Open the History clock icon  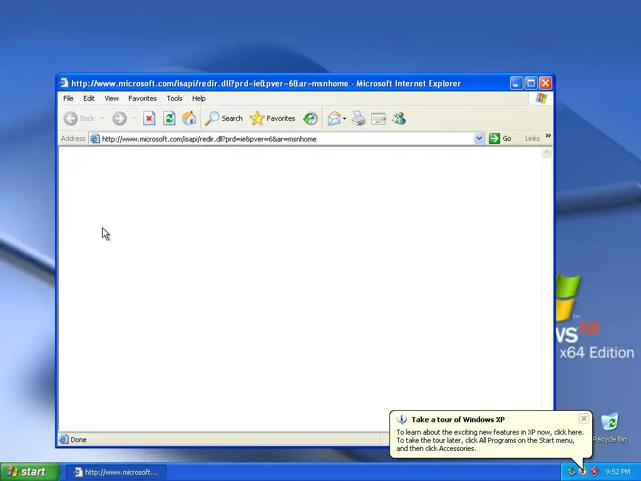click(x=310, y=118)
